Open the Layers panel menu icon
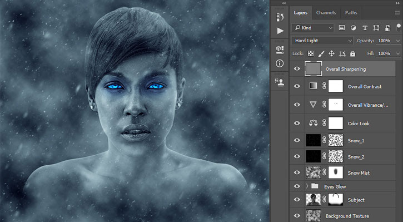 [x=397, y=13]
